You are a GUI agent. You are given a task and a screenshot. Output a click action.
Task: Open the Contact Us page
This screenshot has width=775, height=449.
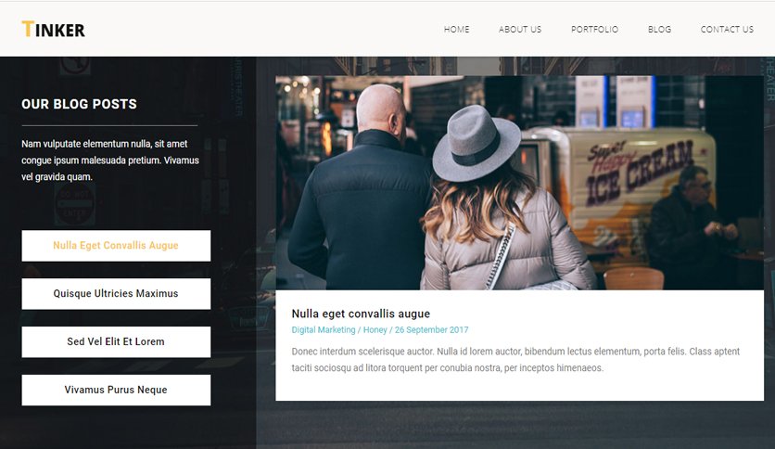point(727,29)
